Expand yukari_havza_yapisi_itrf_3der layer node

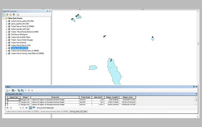[6, 21]
